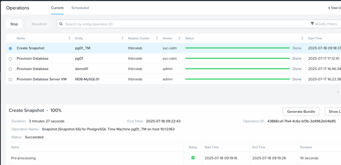Click the Succeeded status text
Viewport: 341px width, 165px height.
click(x=34, y=137)
